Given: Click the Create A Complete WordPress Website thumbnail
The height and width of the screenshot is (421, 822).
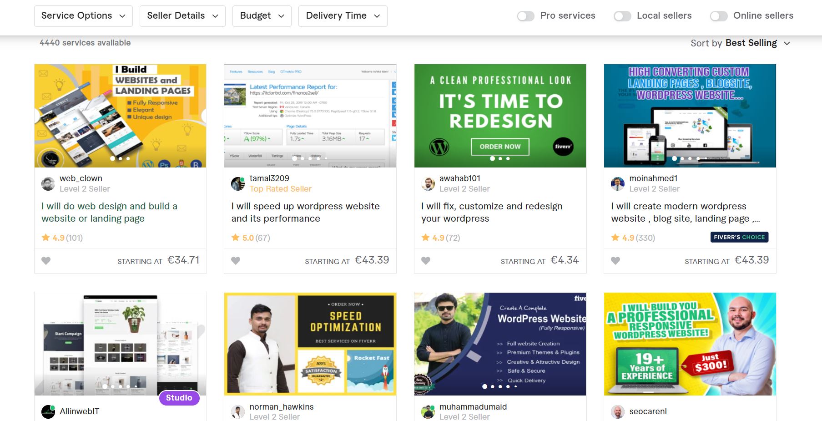Looking at the screenshot, I should (x=500, y=344).
